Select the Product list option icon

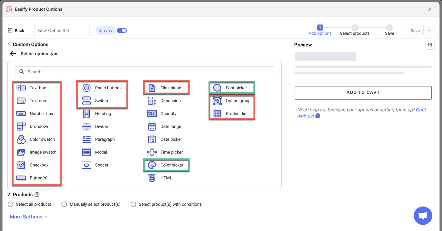pyautogui.click(x=217, y=114)
